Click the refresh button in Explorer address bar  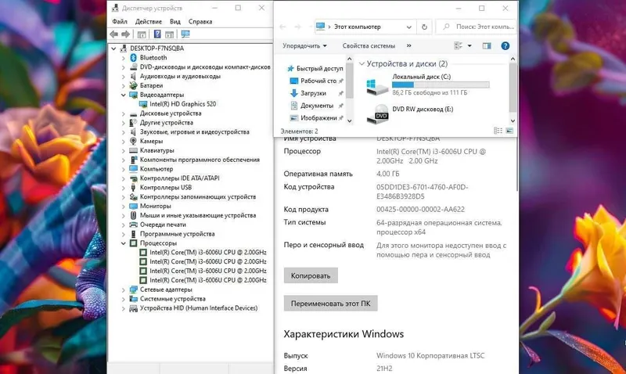(x=424, y=27)
